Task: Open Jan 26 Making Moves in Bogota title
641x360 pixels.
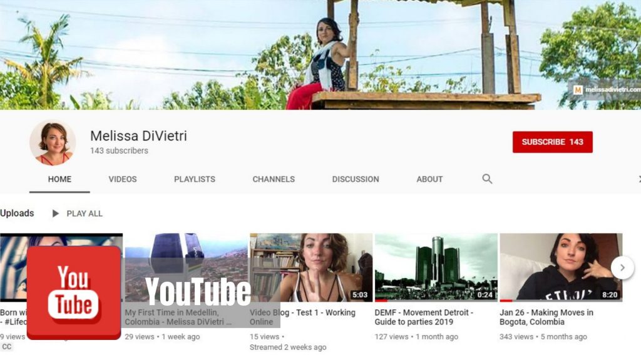Action: tap(546, 317)
